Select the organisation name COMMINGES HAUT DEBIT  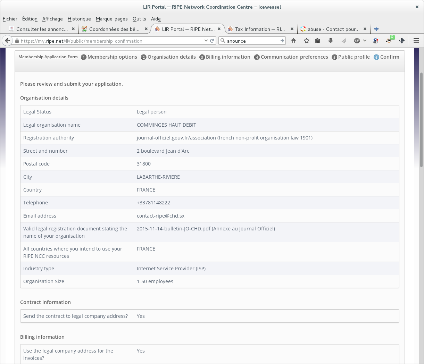[166, 125]
